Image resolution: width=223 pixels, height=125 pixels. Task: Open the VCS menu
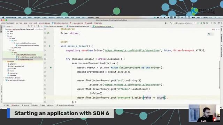(x=84, y=17)
